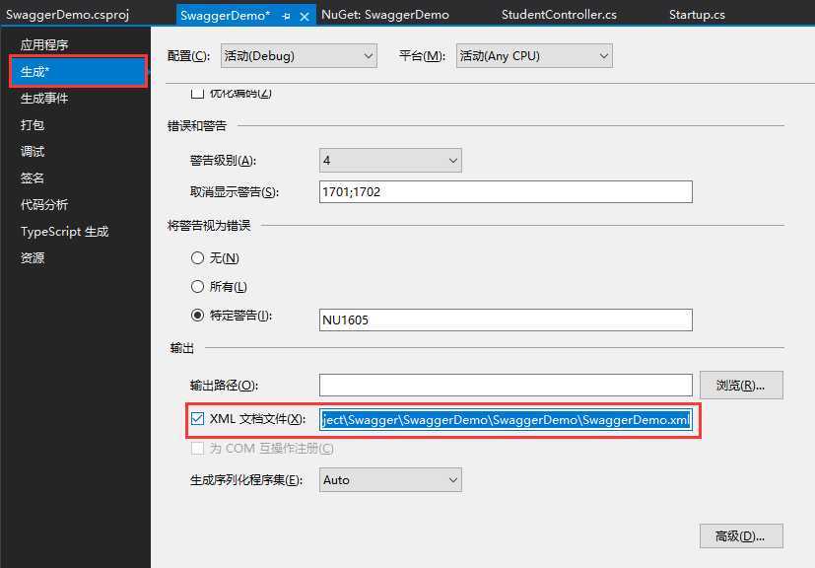815x568 pixels.
Task: Expand the 警告级别 dropdown
Action: point(390,160)
